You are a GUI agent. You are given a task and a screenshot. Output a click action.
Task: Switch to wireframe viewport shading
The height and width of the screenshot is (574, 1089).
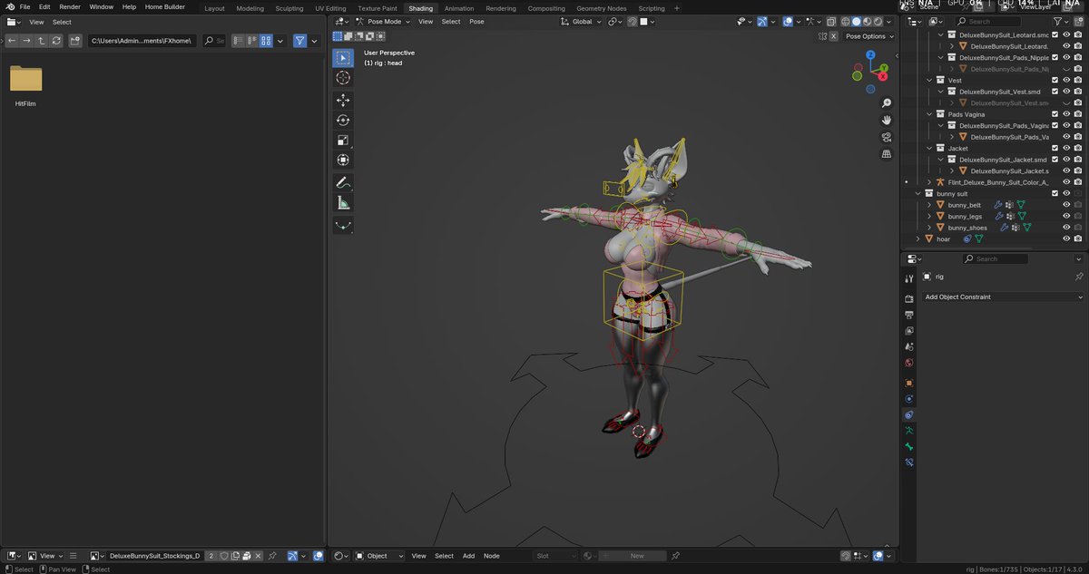click(x=845, y=21)
